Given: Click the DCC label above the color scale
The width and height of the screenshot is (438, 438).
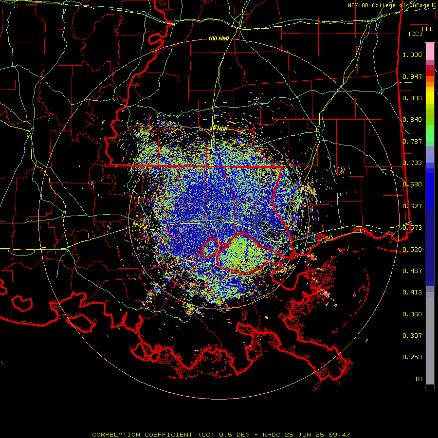Looking at the screenshot, I should tap(427, 29).
